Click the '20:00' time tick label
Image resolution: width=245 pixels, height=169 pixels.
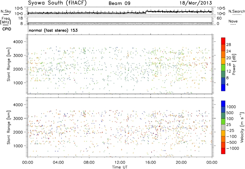[181, 163]
